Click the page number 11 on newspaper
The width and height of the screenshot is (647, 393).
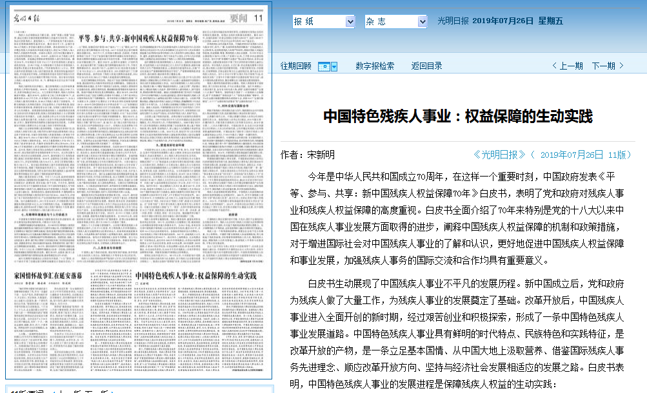click(258, 17)
